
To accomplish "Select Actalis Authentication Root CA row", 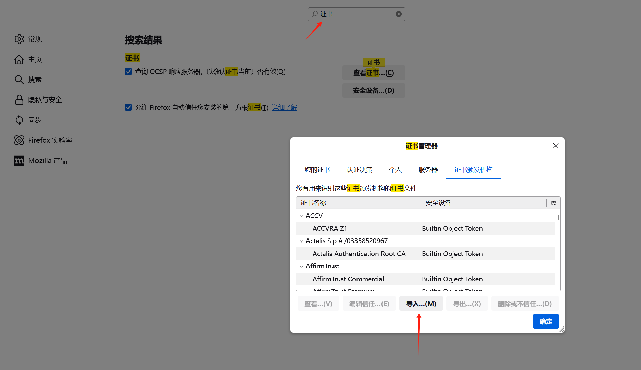I will pyautogui.click(x=426, y=254).
